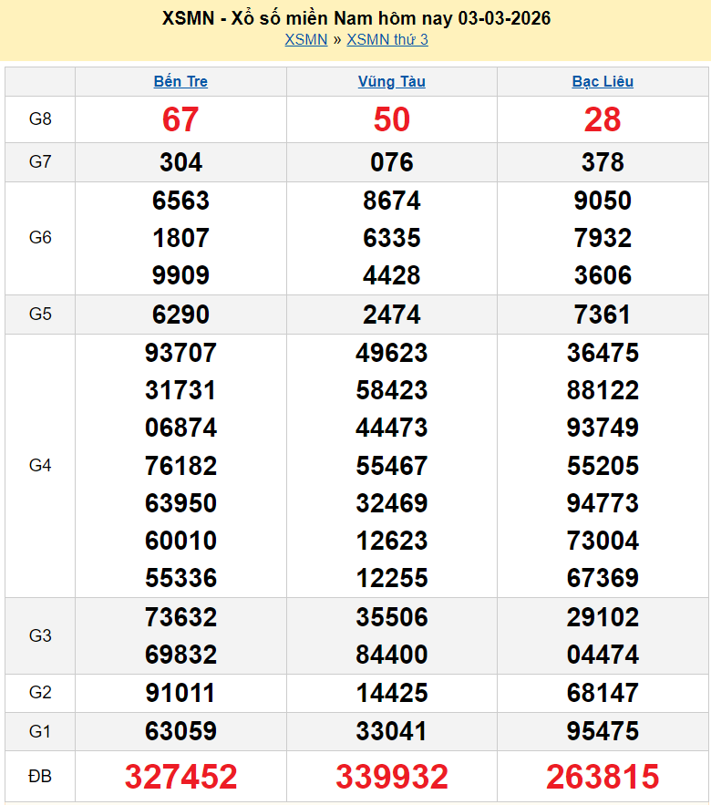Select G5 number 7361 for Bạc Liêu

(x=603, y=315)
